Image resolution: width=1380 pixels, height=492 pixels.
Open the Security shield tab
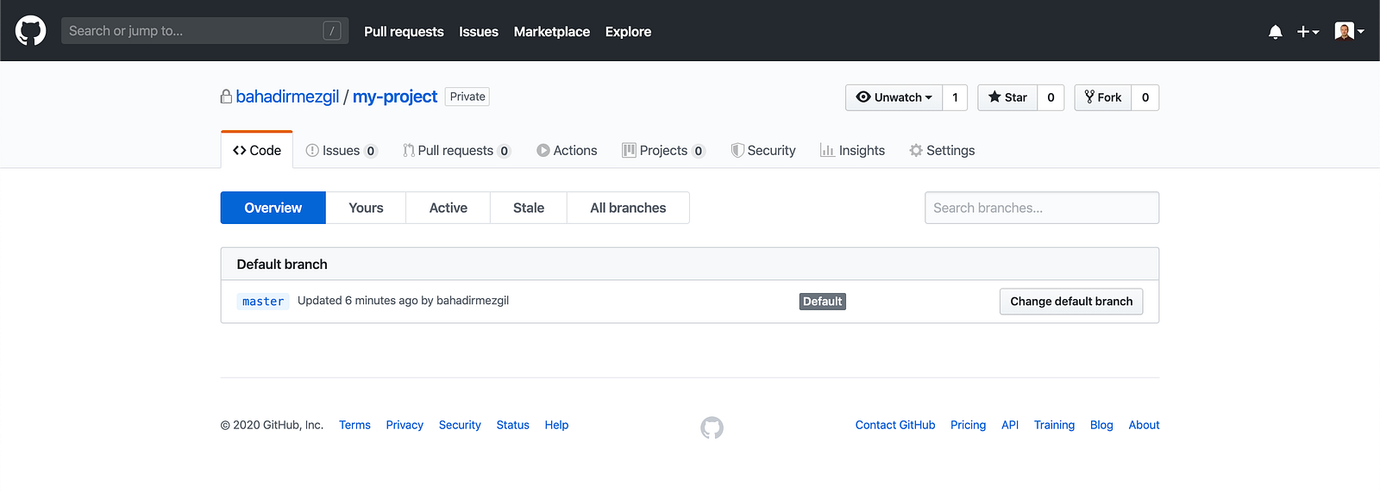click(763, 150)
